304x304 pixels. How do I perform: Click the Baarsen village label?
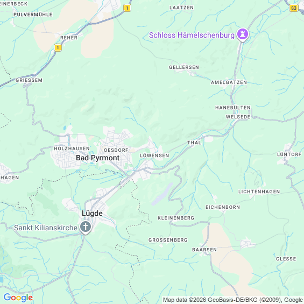204,250
